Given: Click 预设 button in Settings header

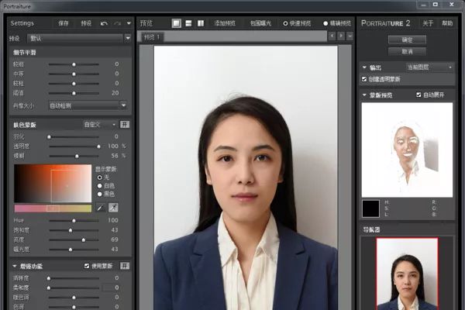Looking at the screenshot, I should click(x=86, y=23).
